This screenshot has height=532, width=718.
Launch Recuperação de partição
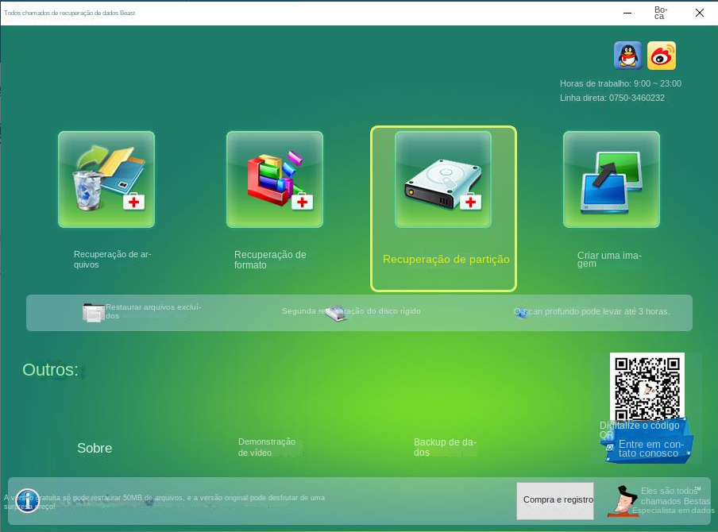443,179
